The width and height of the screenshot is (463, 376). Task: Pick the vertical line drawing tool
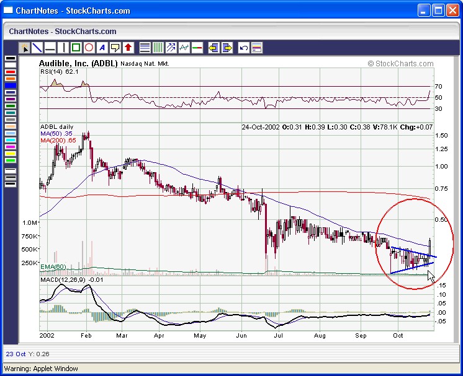pos(63,48)
